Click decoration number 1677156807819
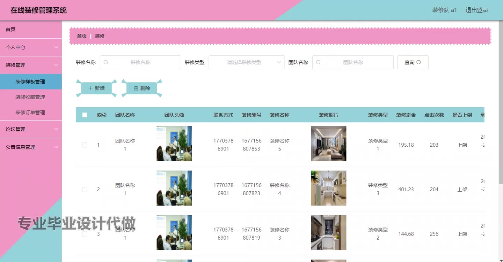Image resolution: width=503 pixels, height=262 pixels. (251, 234)
